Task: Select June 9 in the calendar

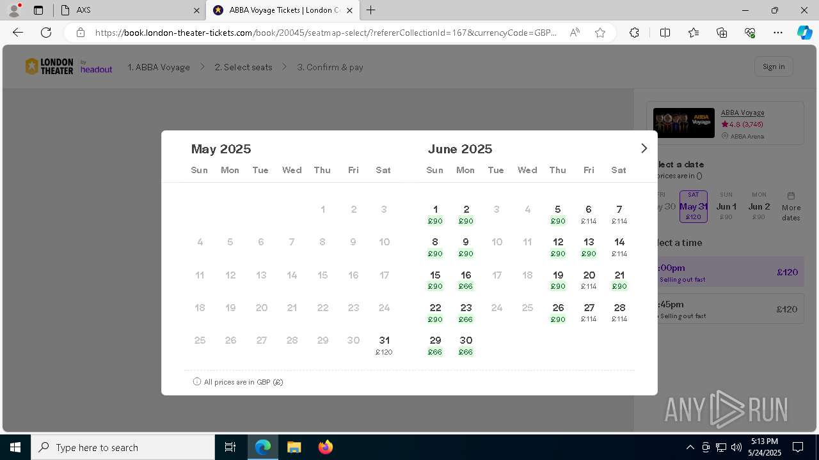Action: (x=466, y=247)
